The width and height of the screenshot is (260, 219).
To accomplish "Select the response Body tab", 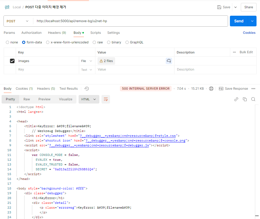I will coord(8,89).
